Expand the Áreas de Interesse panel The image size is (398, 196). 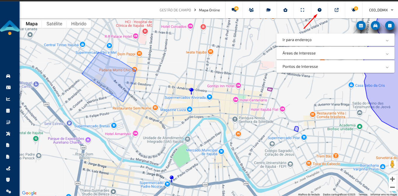(335, 53)
